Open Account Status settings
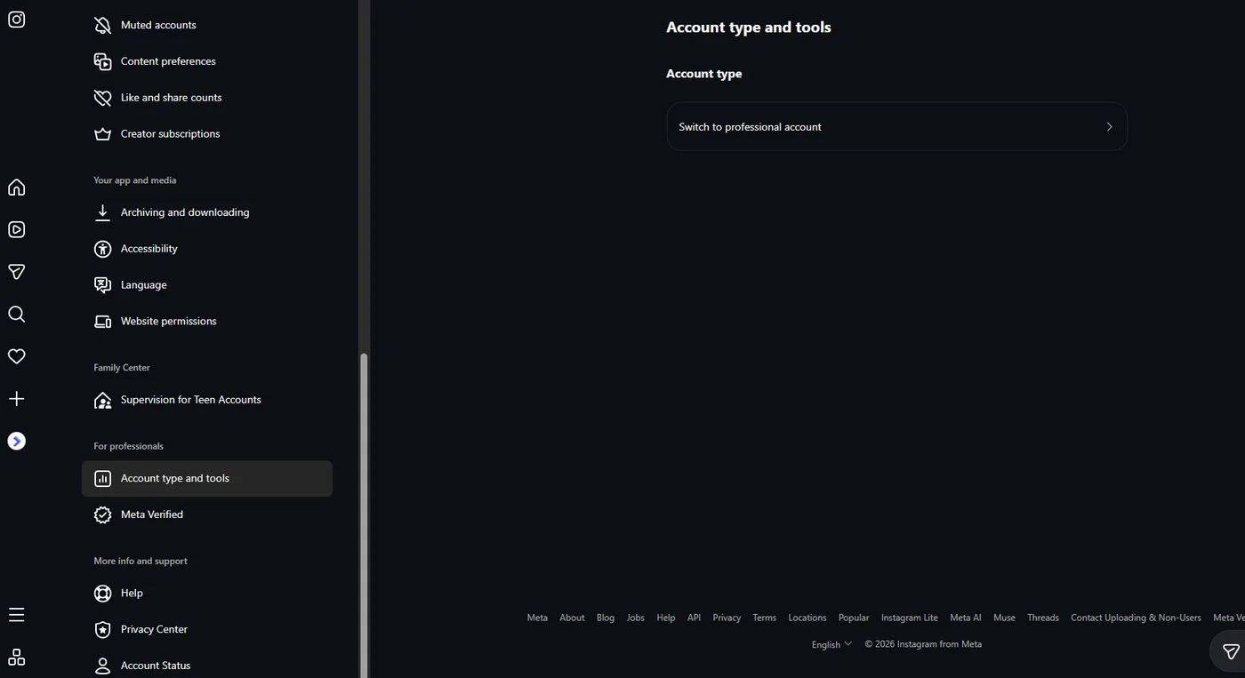The image size is (1245, 678). click(x=207, y=666)
